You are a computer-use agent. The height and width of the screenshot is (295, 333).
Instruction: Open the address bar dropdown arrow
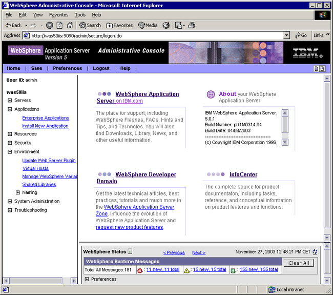pyautogui.click(x=286, y=35)
